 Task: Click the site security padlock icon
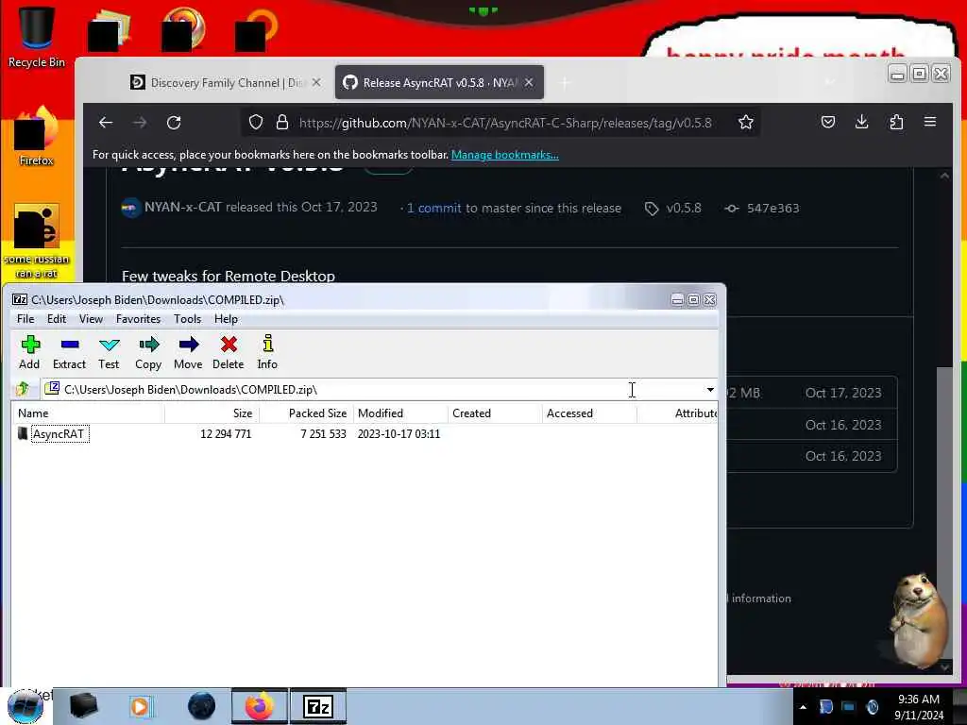281,123
